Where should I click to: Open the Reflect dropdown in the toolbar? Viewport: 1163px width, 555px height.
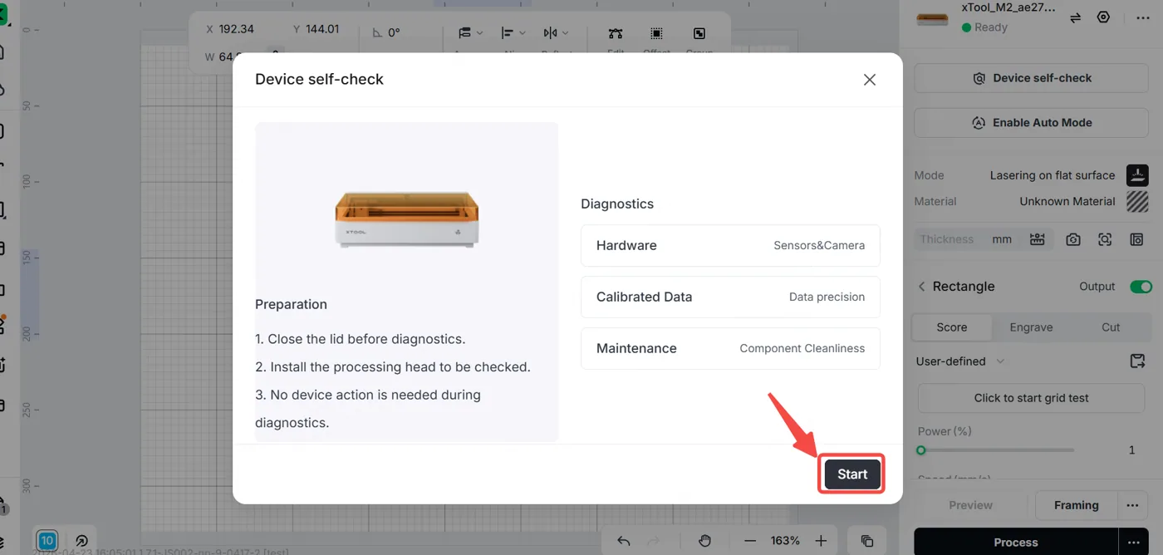pos(556,32)
